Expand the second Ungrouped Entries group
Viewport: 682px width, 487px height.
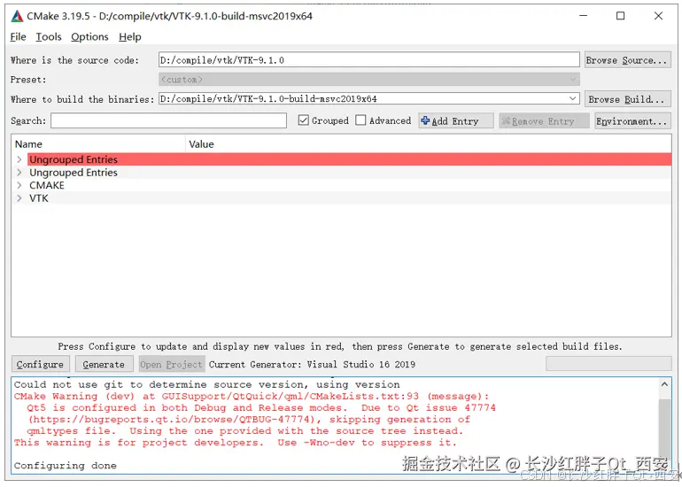point(19,173)
